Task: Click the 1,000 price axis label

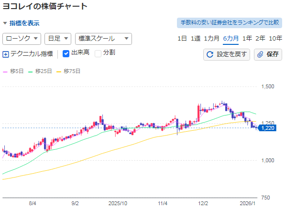Action: point(268,160)
